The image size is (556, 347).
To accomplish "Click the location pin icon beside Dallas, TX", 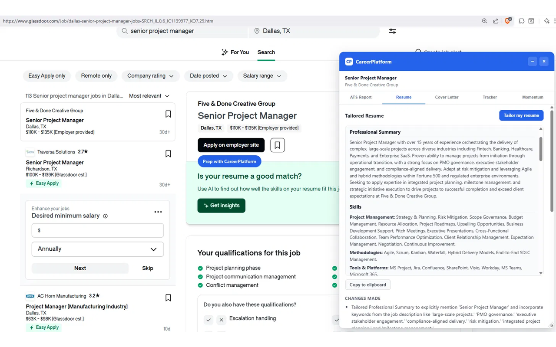I will (x=257, y=31).
